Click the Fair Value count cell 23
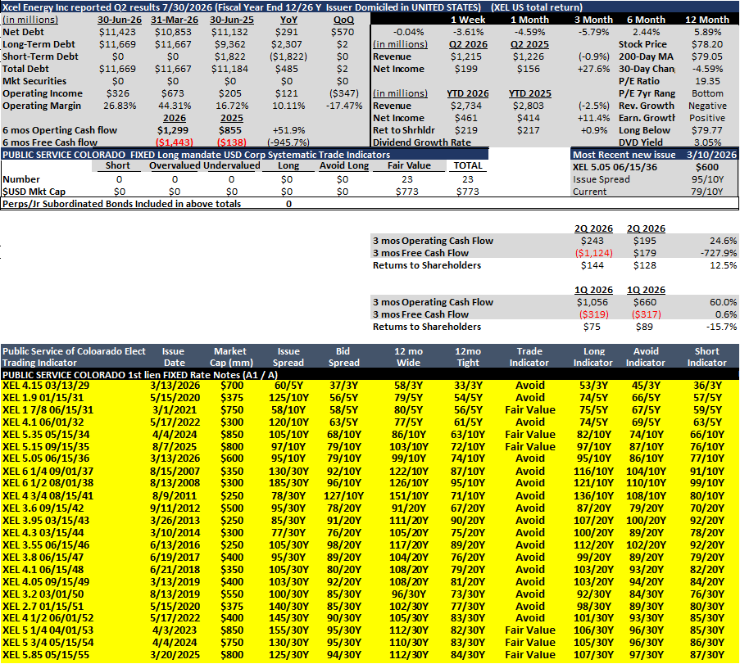The width and height of the screenshot is (740, 664). tap(407, 179)
